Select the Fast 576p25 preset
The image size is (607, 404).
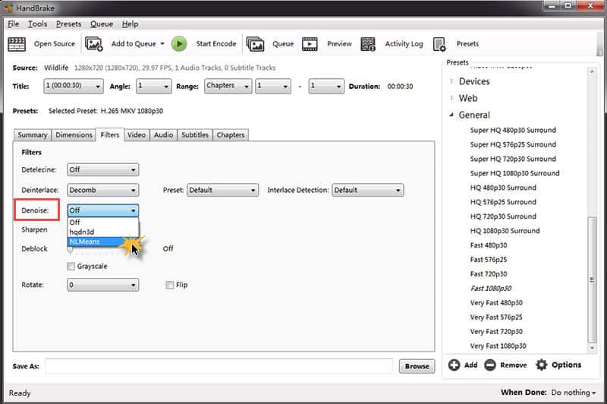tap(489, 260)
